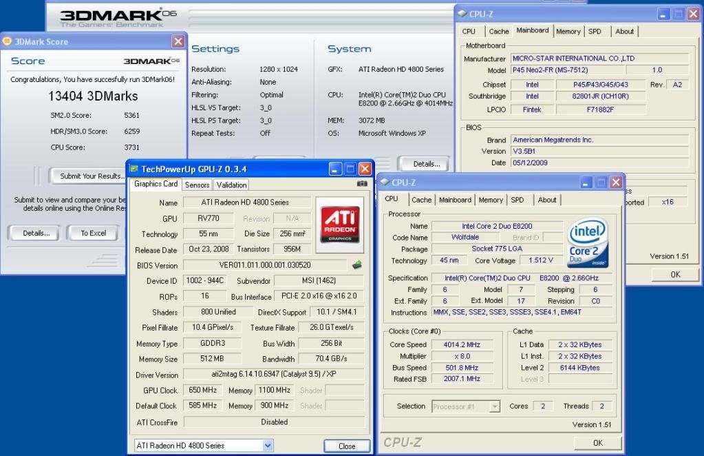Open the Memory tab in front CPU-Z window

click(x=490, y=200)
